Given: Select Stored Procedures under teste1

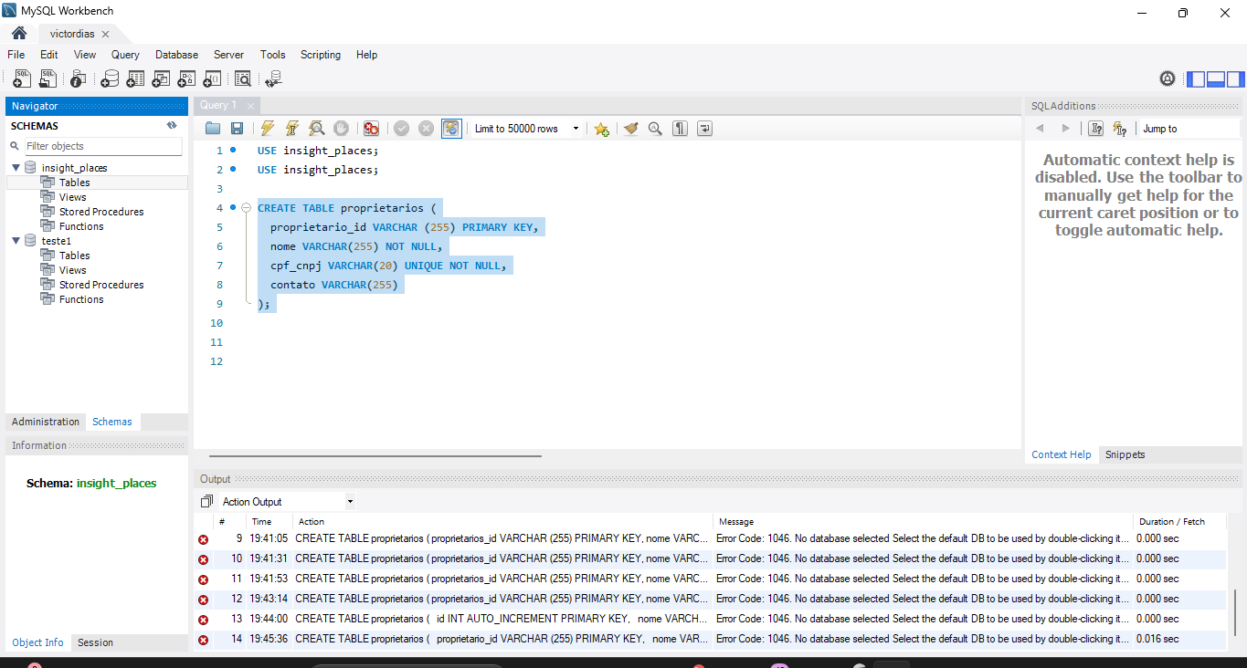Looking at the screenshot, I should click(x=101, y=285).
